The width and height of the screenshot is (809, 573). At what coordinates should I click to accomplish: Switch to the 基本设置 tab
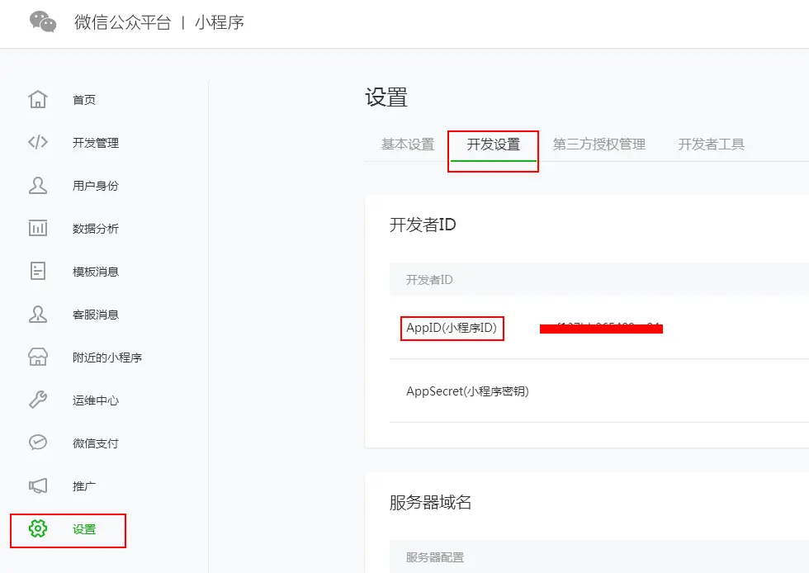(x=408, y=144)
